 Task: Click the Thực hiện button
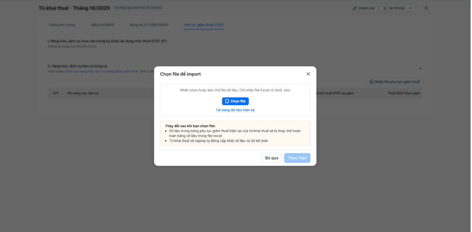tap(297, 158)
